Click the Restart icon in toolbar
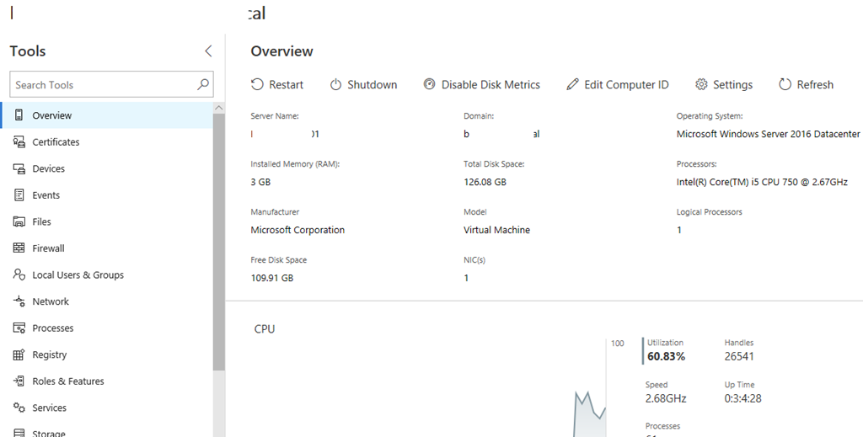Image resolution: width=863 pixels, height=437 pixels. pos(257,84)
